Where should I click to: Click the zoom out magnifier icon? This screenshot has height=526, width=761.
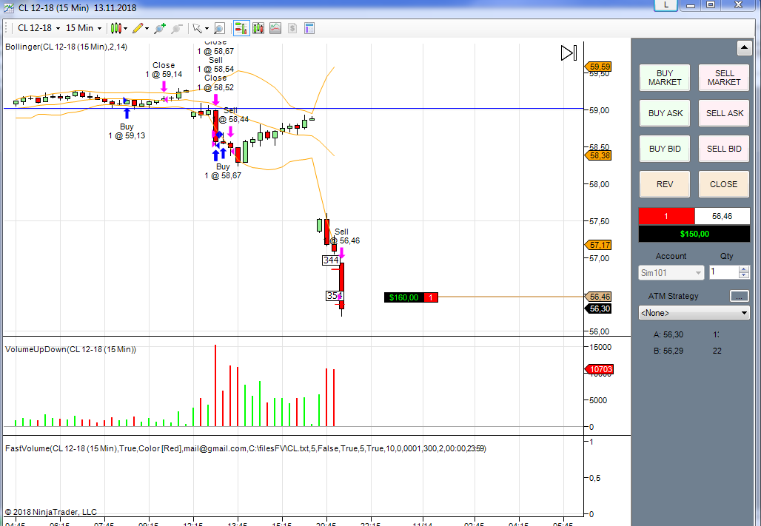(x=177, y=28)
